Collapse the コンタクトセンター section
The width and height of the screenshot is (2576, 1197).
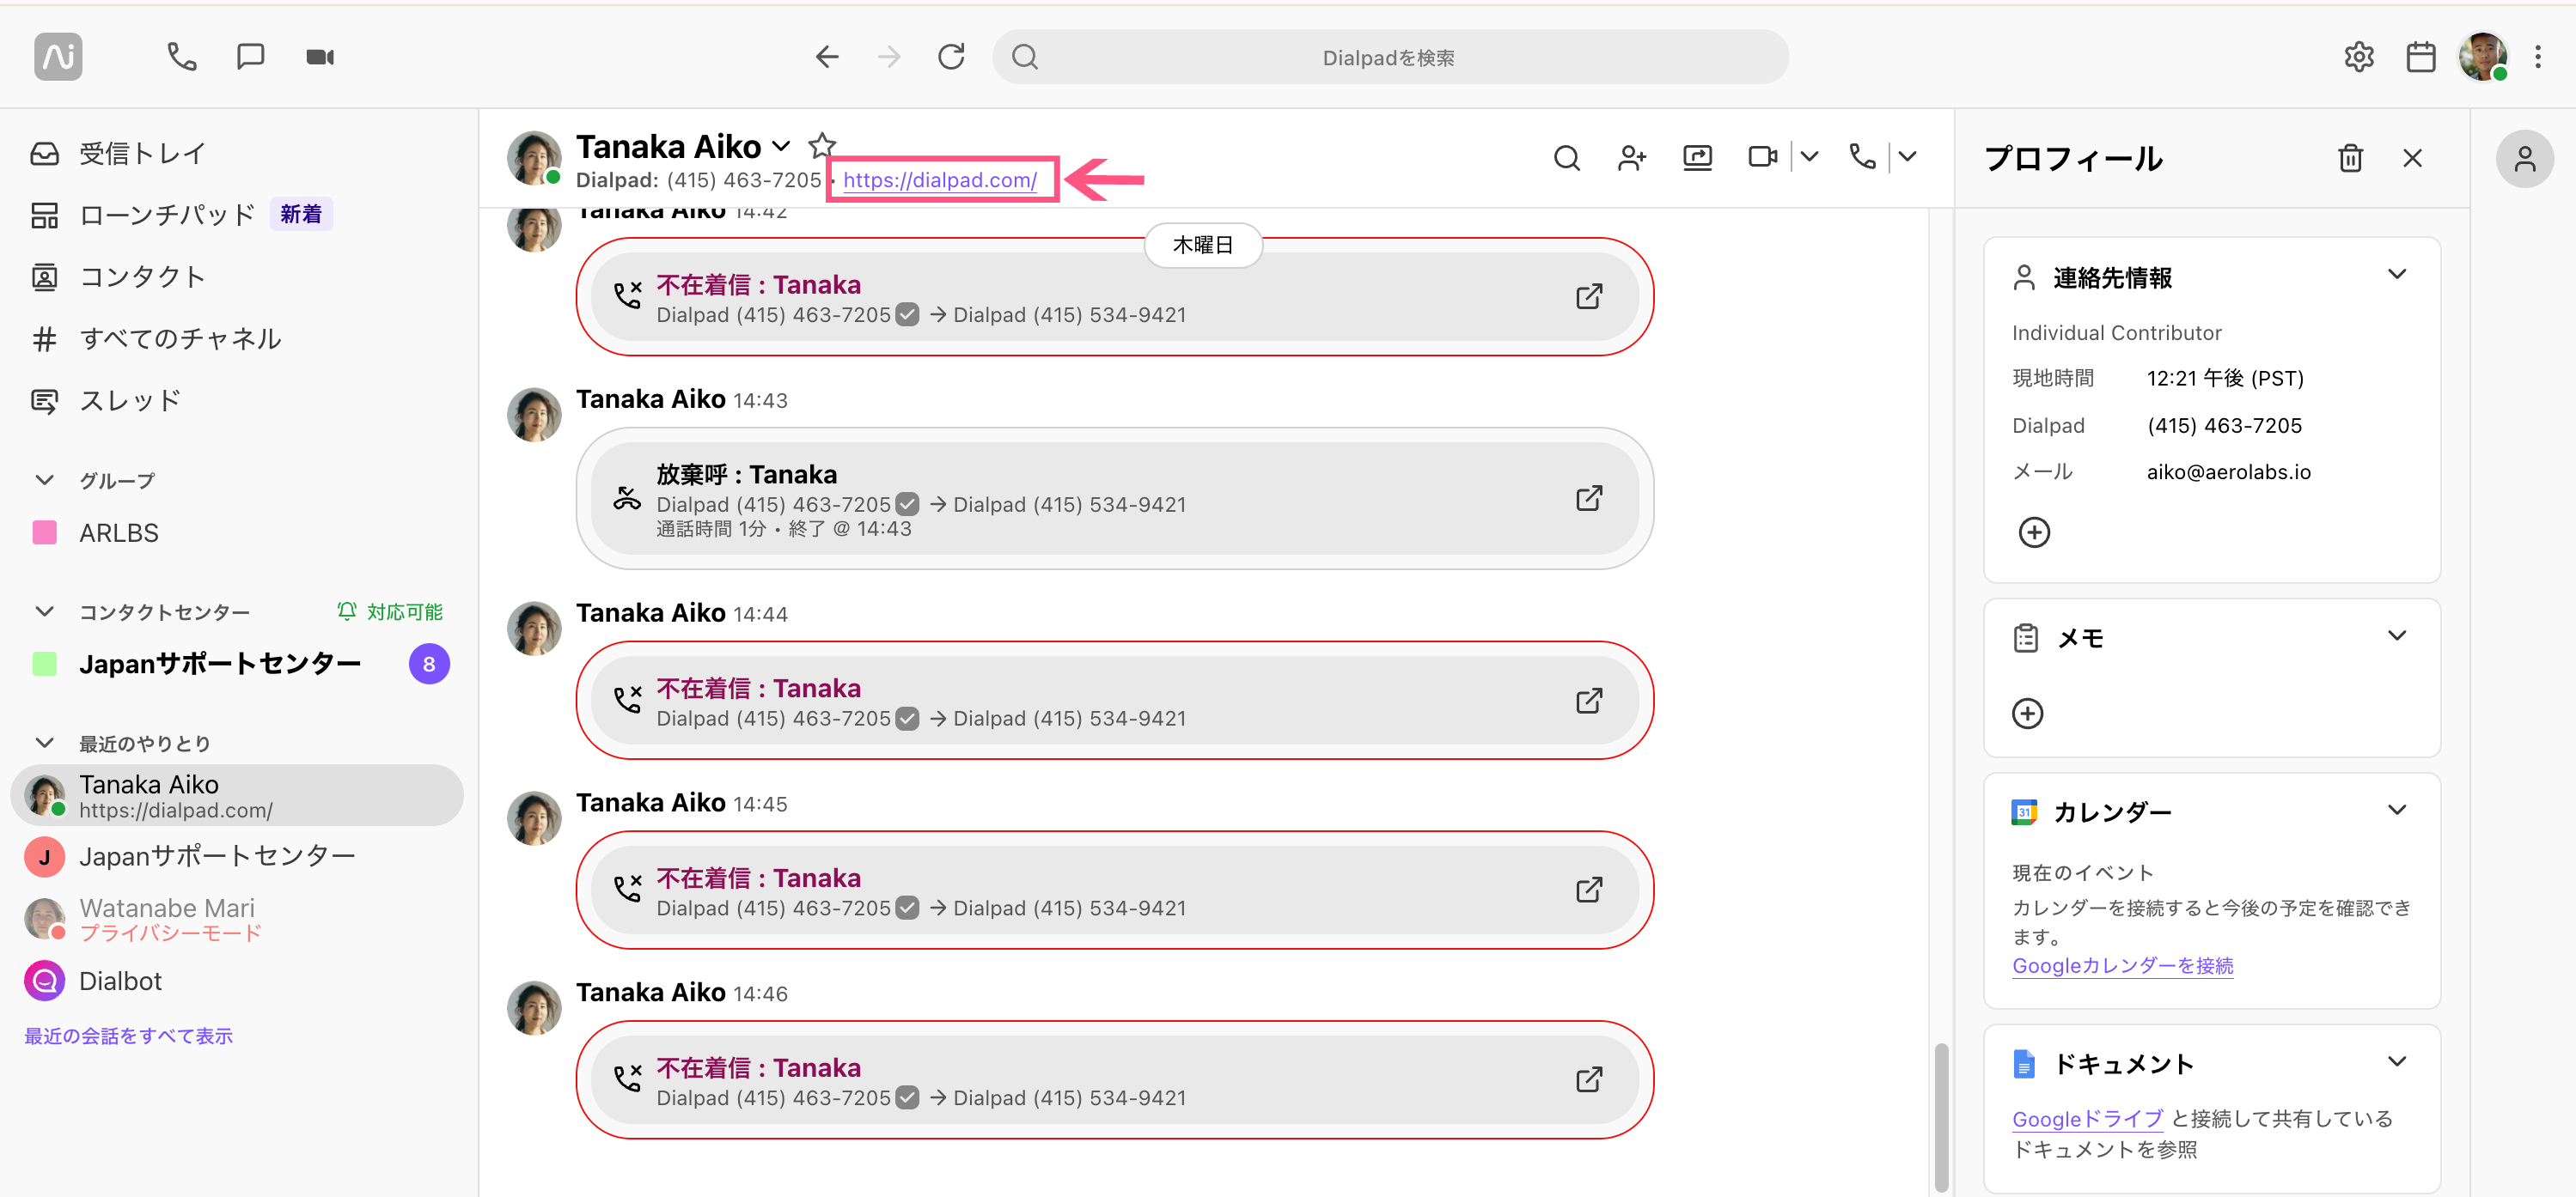tap(45, 611)
